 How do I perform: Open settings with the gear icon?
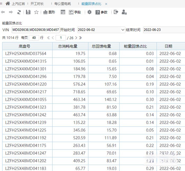[90, 12]
